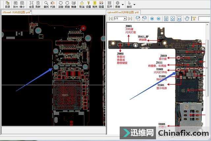Rotate board clockwise with 顺旋 icon
The height and width of the screenshot is (141, 211).
coord(67,5)
